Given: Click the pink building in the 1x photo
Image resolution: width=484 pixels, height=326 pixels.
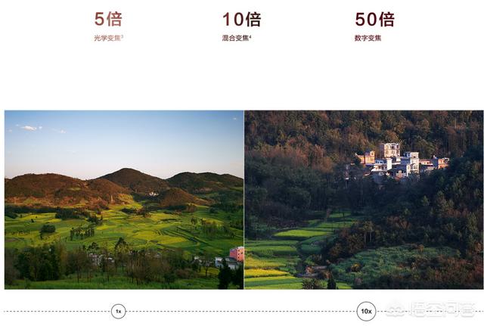Looking at the screenshot, I should pos(237,254).
